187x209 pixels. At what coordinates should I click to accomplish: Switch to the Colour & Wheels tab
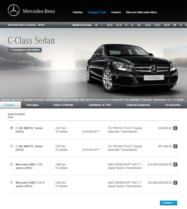click(x=63, y=105)
